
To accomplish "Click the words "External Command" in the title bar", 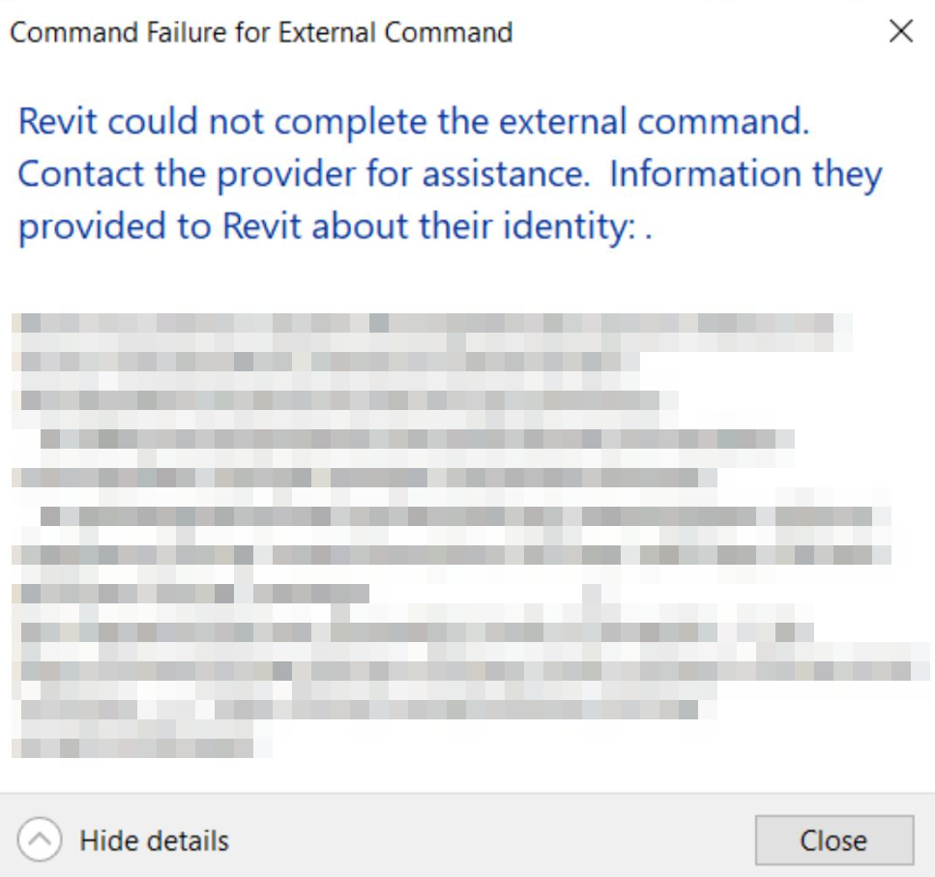I will click(394, 32).
